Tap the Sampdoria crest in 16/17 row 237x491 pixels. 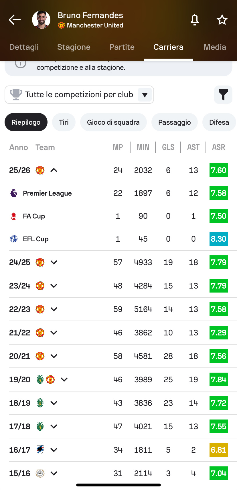point(40,450)
